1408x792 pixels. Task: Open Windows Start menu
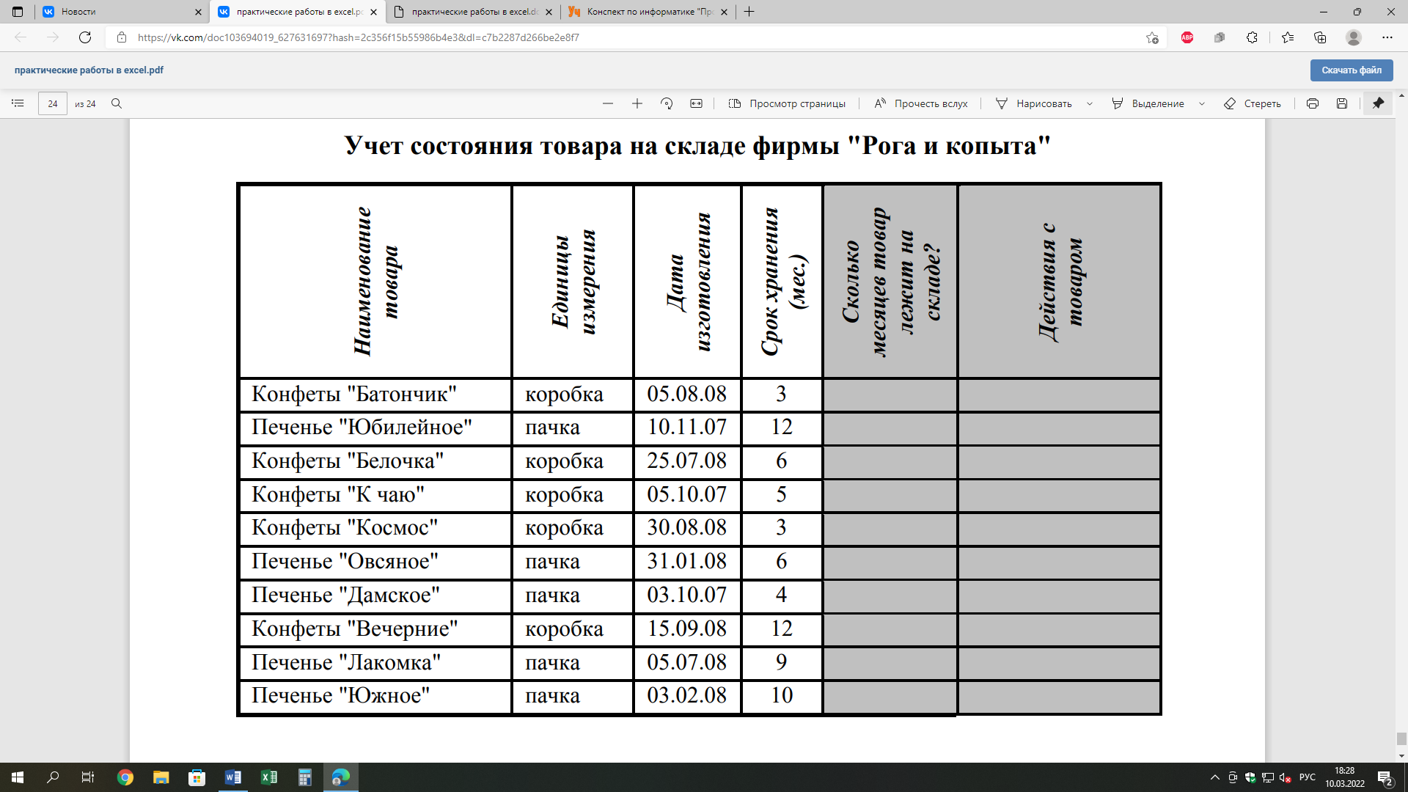tap(18, 777)
